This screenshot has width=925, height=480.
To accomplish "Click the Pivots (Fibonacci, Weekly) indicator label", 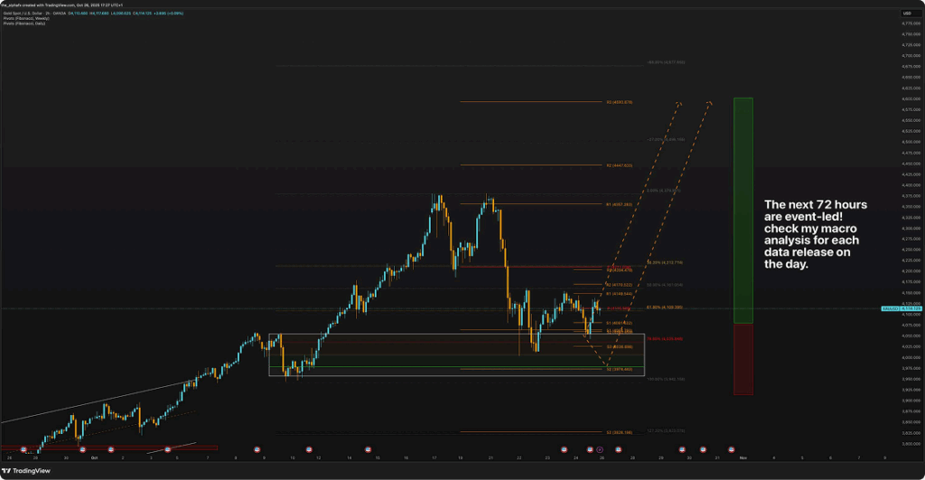I will (24, 18).
